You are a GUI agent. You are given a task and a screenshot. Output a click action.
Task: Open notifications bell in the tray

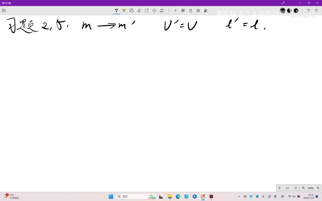(x=317, y=197)
